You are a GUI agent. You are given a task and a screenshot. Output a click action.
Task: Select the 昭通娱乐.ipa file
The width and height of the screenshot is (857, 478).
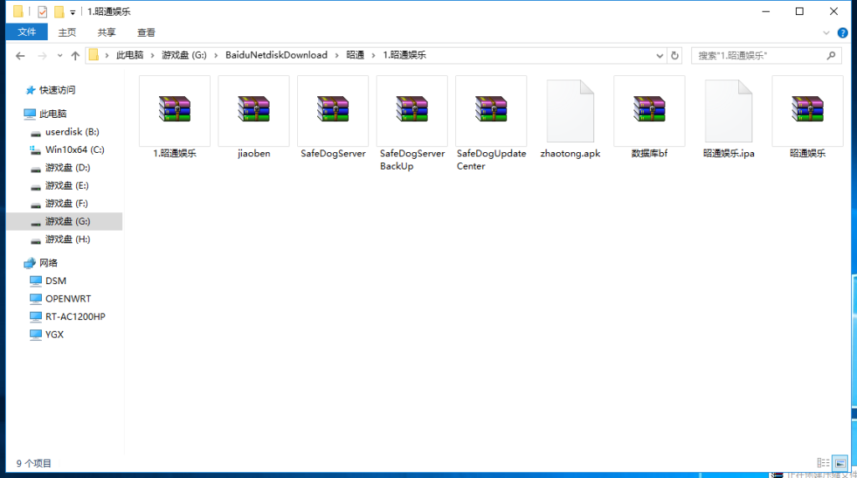tap(729, 117)
